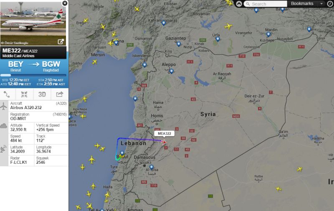Click the flight progress bar
Viewport: 334px width, 211px height.
[x=33, y=75]
